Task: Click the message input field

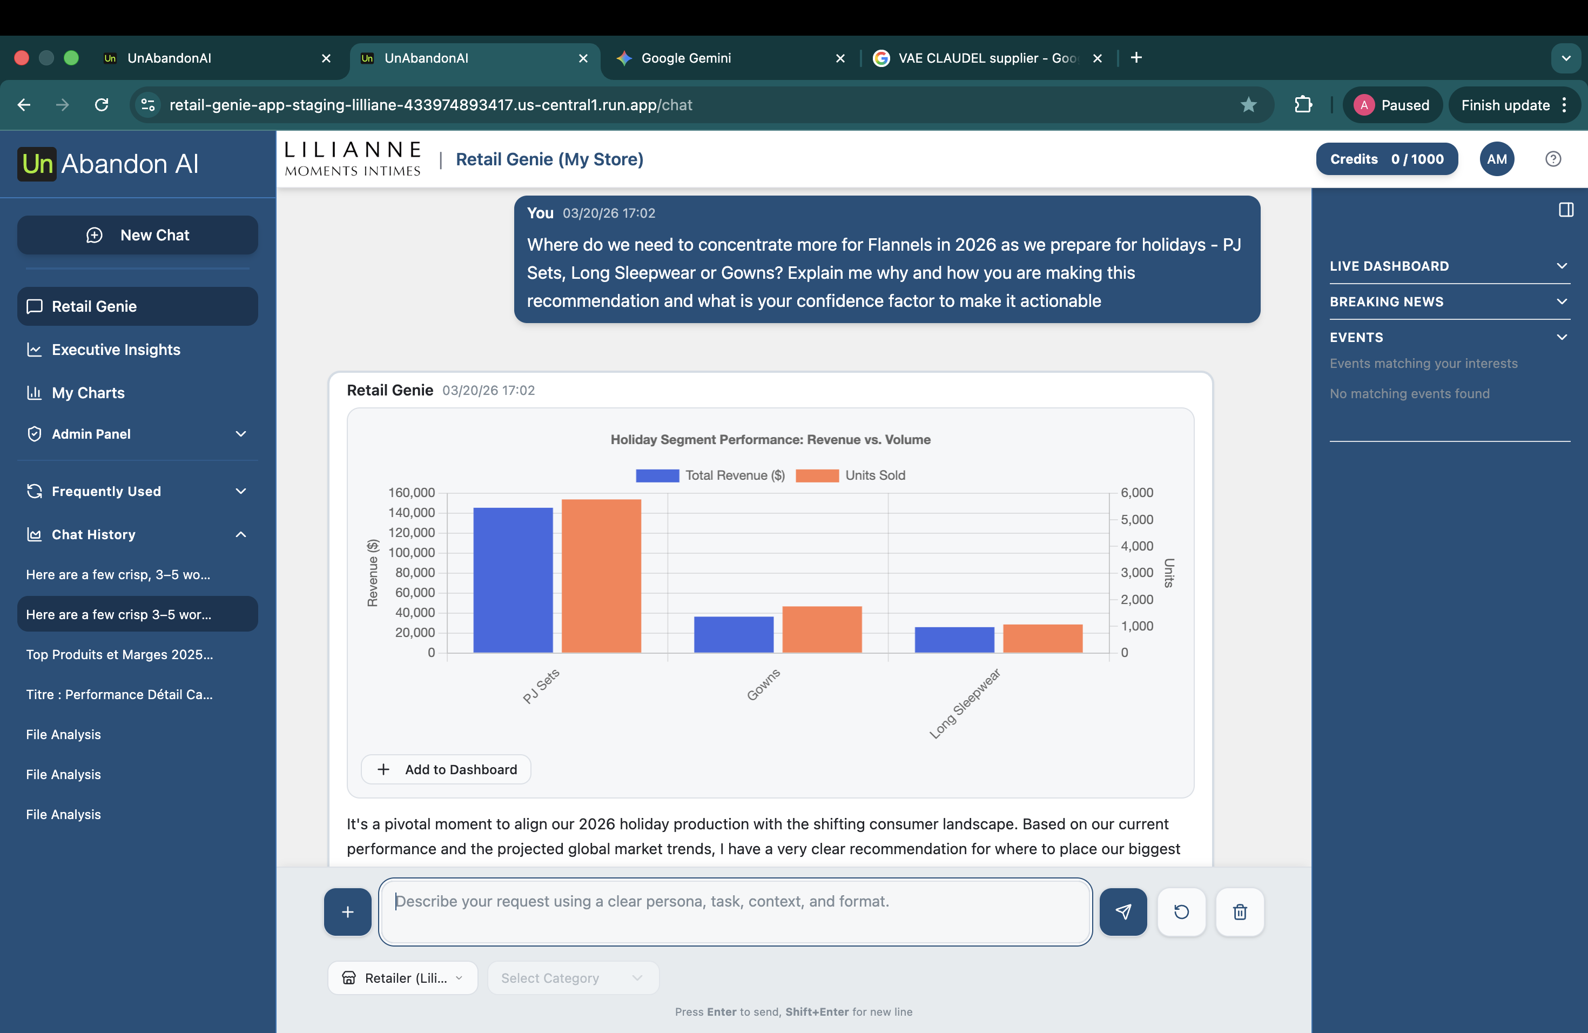Action: pos(734,911)
